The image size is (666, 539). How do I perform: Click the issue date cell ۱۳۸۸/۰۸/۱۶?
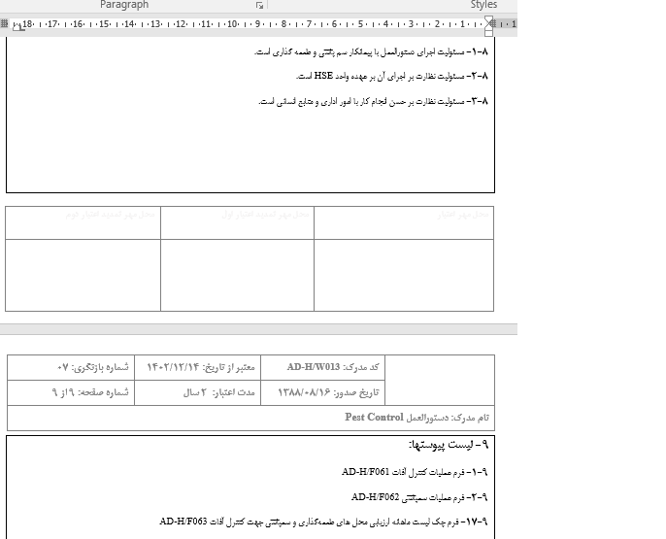pyautogui.click(x=322, y=393)
